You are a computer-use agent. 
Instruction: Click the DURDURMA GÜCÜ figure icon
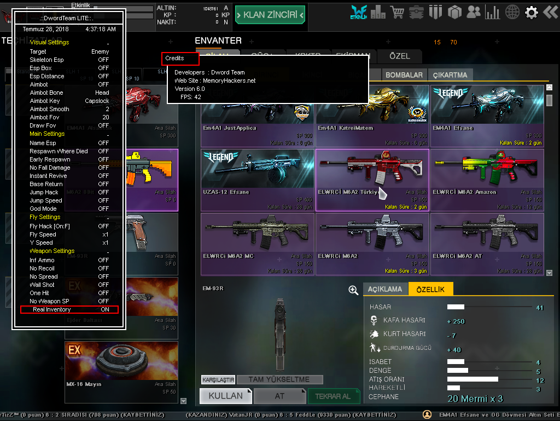375,348
